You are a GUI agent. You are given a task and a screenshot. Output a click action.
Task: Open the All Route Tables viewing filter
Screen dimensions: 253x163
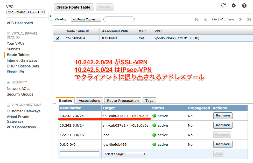[x=86, y=19]
